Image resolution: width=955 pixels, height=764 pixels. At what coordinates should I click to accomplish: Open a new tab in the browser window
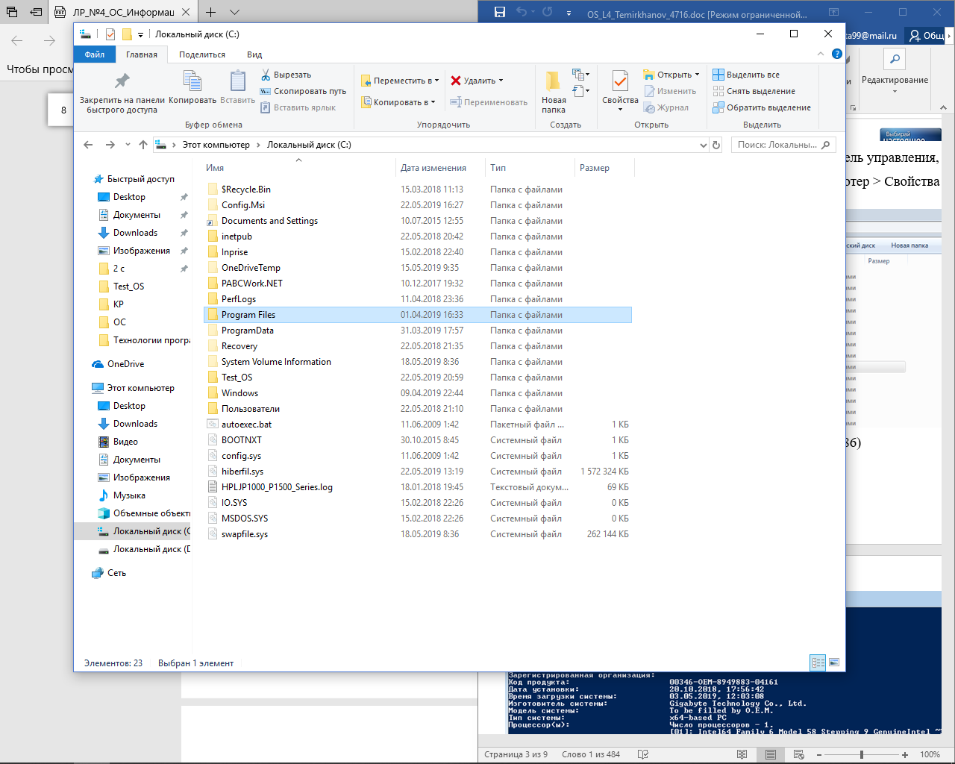[211, 12]
